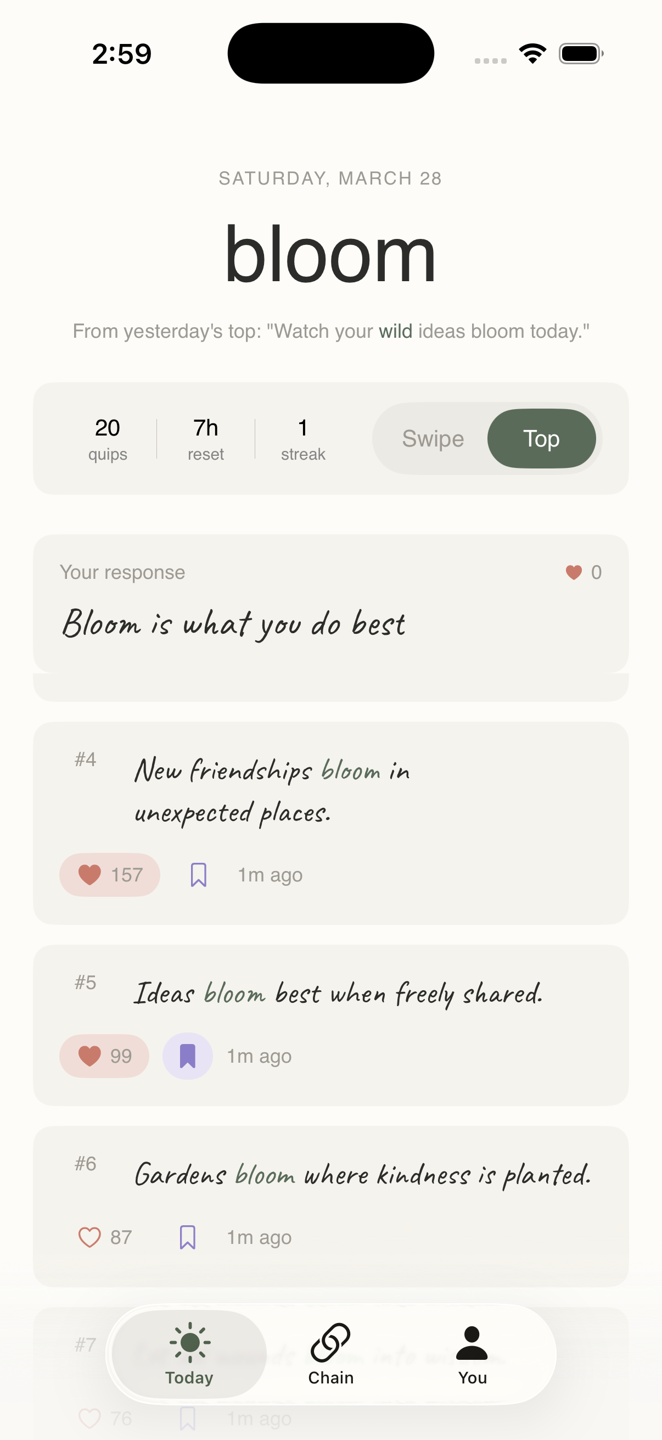
Task: Tap the 20 quips stat
Action: pos(107,439)
